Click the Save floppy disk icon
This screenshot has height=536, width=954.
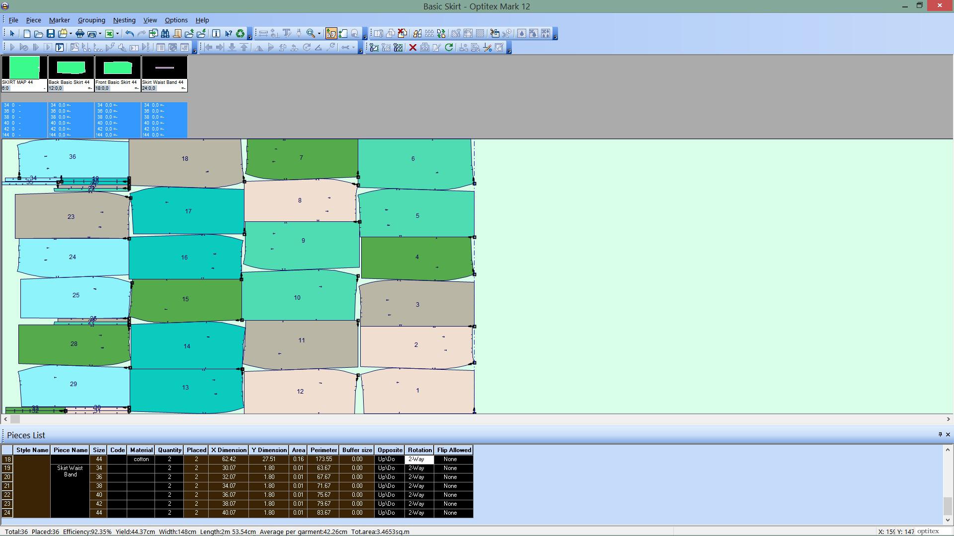click(51, 34)
